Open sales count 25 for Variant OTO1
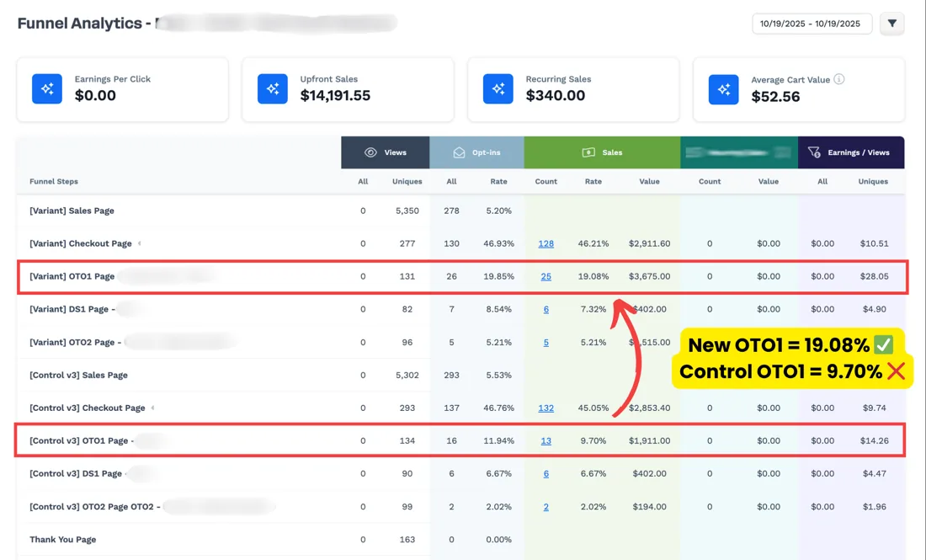This screenshot has height=560, width=926. 545,276
